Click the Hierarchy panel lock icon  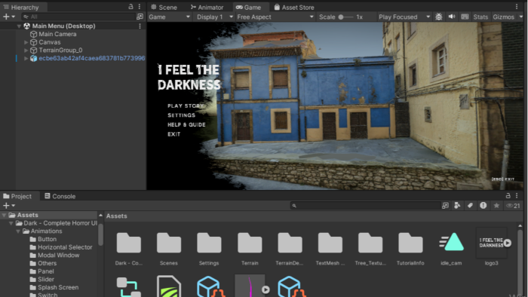tap(130, 6)
